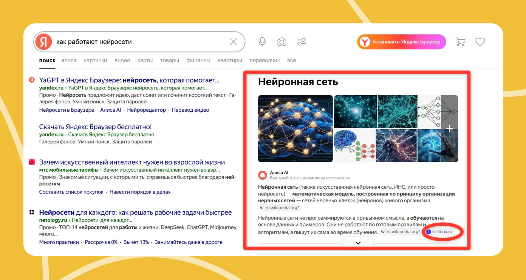Switch to the «видео» tab
The image size is (526, 280).
click(122, 60)
